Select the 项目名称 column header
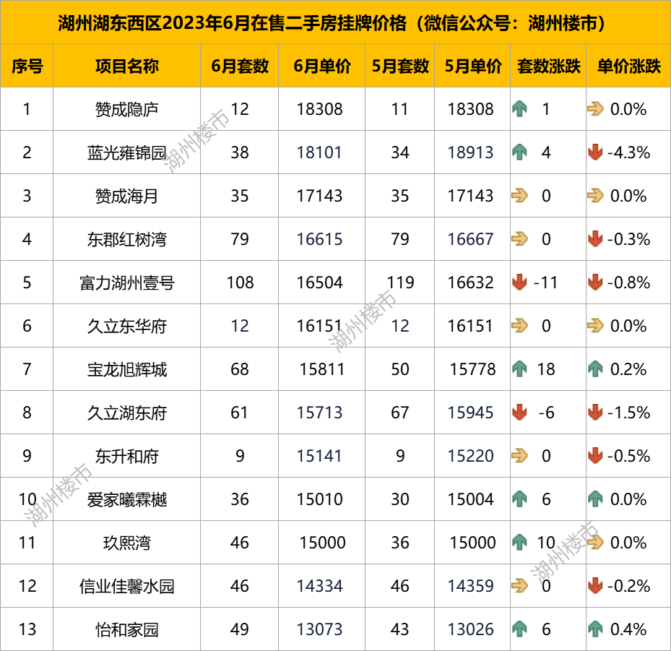 [x=126, y=66]
